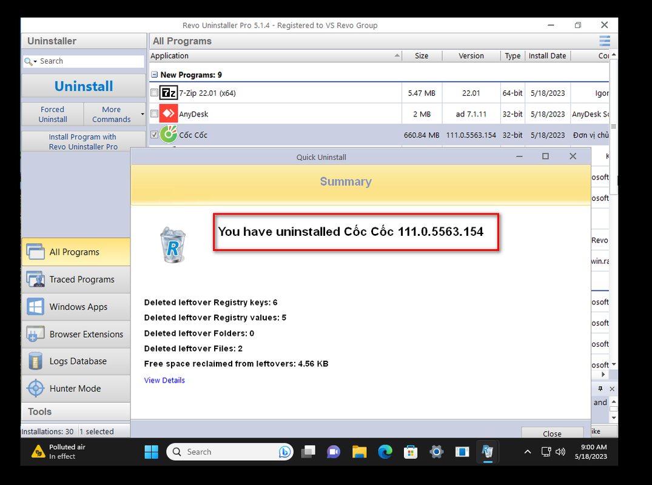This screenshot has width=652, height=485.
Task: Sort by the Type column
Action: point(513,56)
